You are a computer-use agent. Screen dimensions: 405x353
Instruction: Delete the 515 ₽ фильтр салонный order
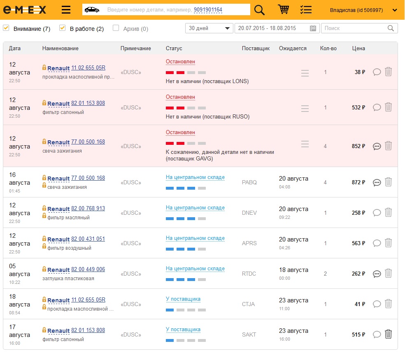point(388,334)
